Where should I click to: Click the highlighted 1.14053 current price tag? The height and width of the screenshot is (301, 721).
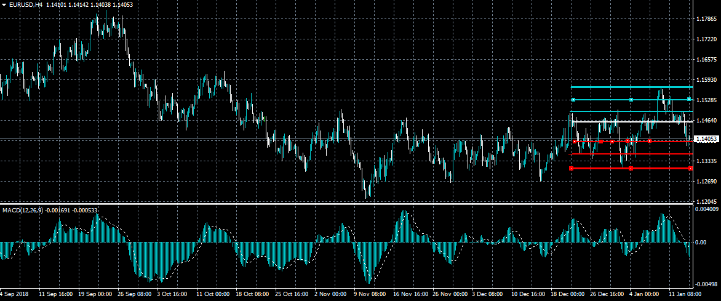(707, 139)
